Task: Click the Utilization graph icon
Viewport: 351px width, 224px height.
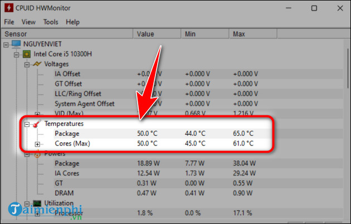Action: click(37, 203)
